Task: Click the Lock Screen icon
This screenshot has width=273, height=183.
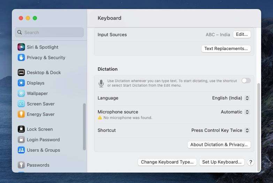Action: (21, 129)
